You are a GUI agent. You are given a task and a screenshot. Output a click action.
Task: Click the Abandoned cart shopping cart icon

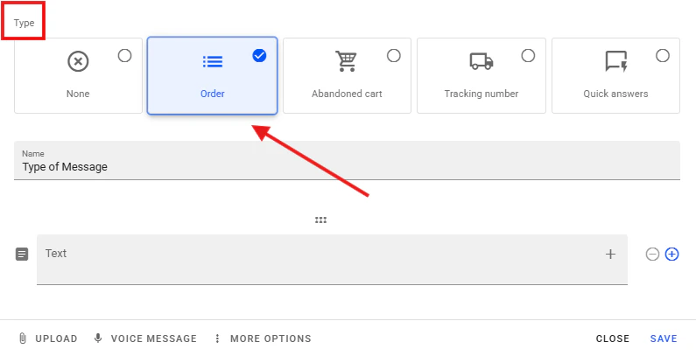[x=346, y=61]
